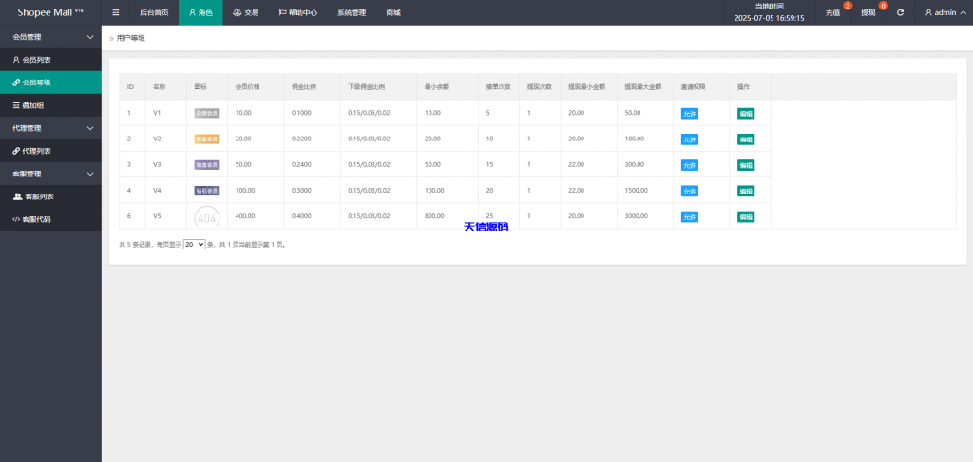
Task: Open 叠加组 in sidebar
Action: (x=50, y=105)
